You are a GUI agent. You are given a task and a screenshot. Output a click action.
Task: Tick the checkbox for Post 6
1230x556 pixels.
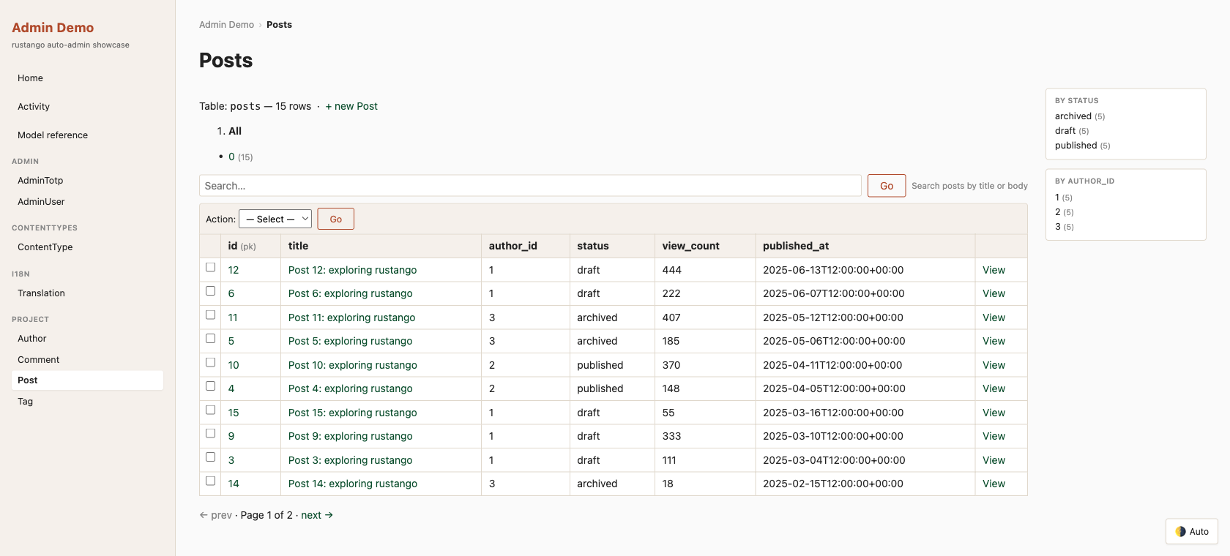(210, 291)
